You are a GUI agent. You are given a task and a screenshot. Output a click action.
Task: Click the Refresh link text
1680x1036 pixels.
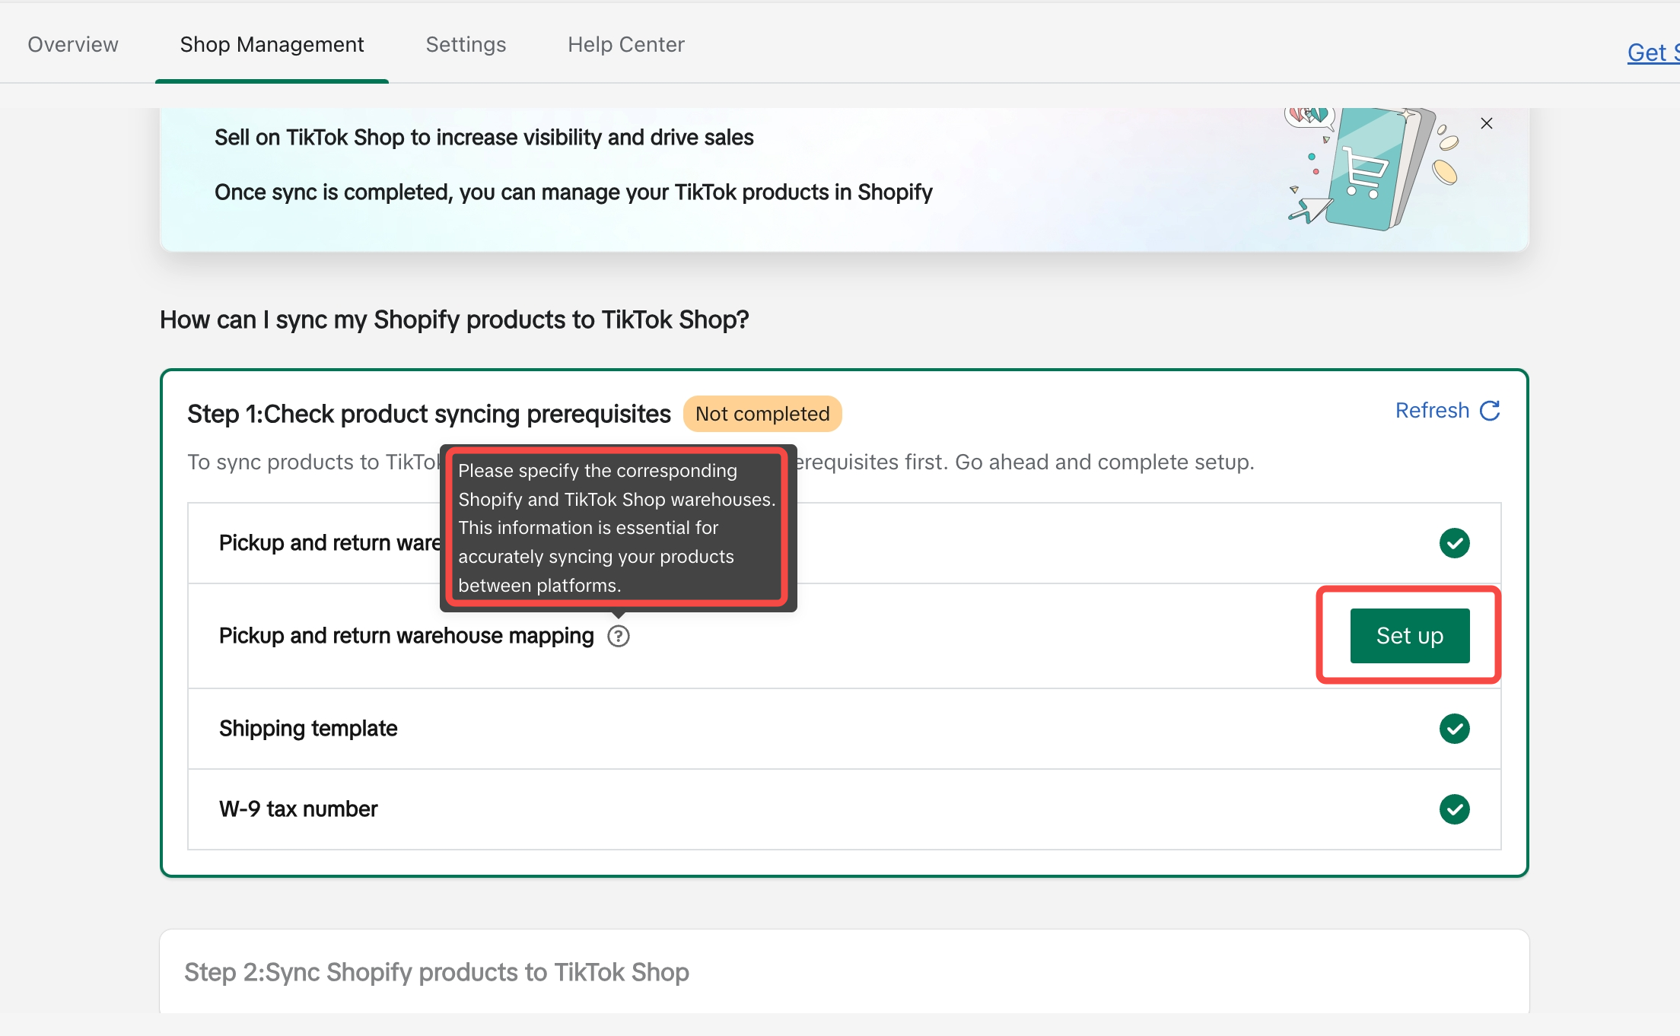click(1431, 411)
